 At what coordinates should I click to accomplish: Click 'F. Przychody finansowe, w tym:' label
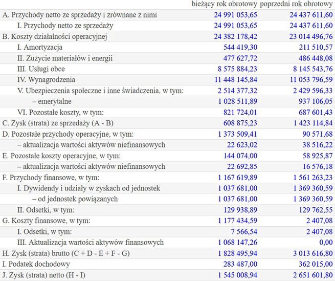[x=51, y=178]
